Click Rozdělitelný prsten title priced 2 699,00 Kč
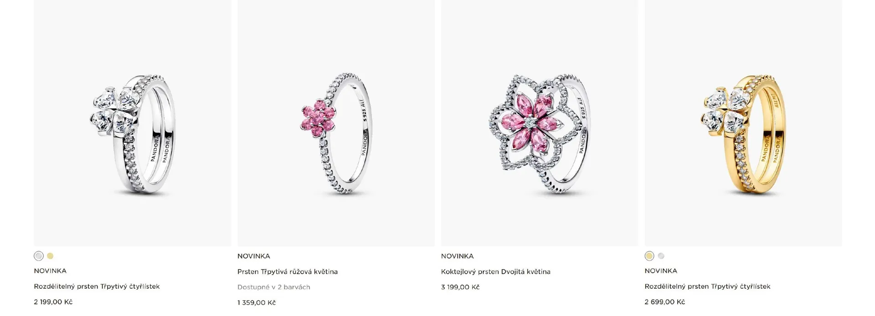875x316 pixels. click(707, 286)
